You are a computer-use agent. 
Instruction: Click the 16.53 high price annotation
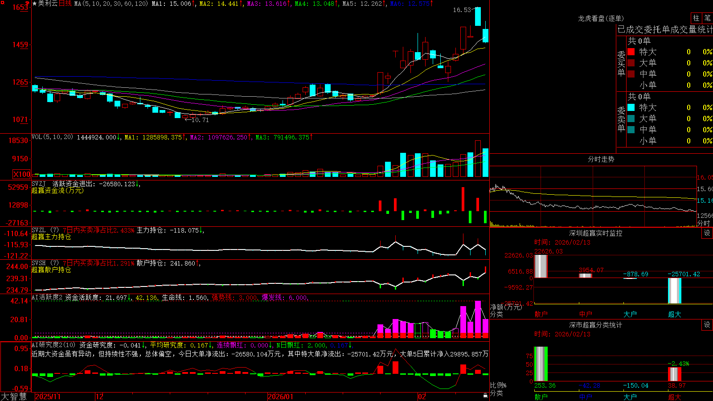pyautogui.click(x=462, y=10)
